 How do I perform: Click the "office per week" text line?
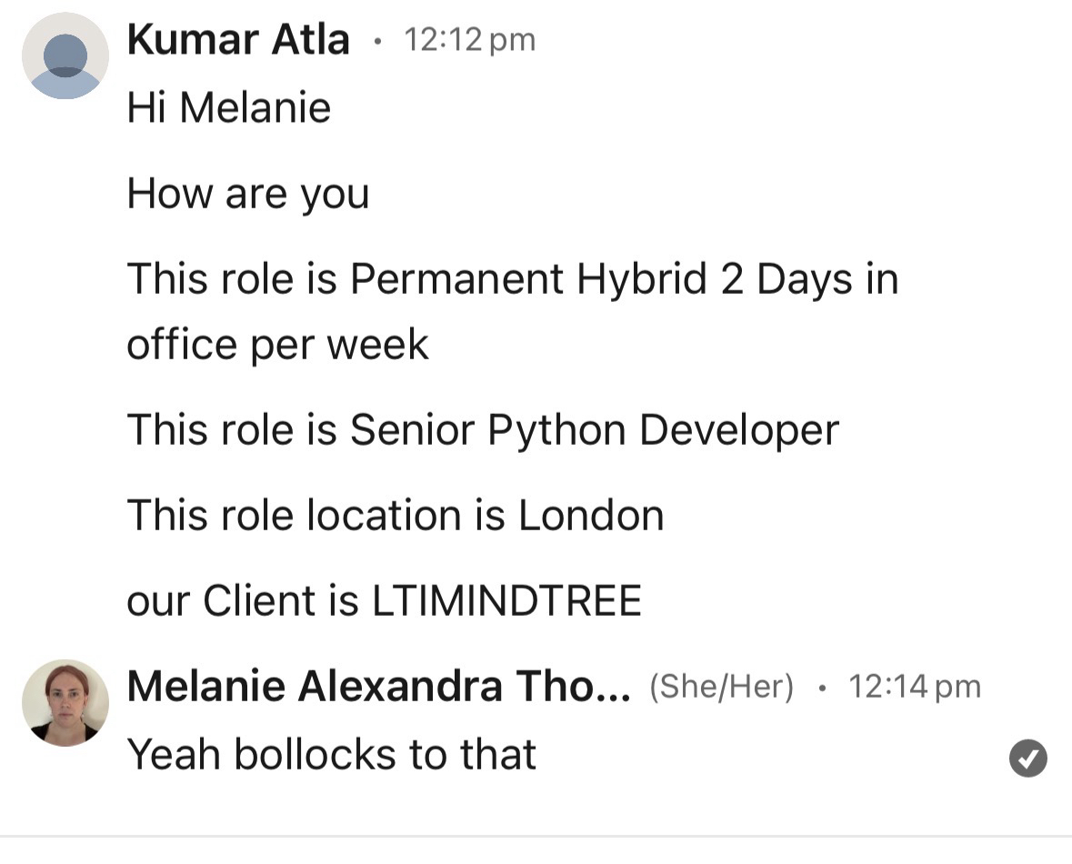coord(277,345)
